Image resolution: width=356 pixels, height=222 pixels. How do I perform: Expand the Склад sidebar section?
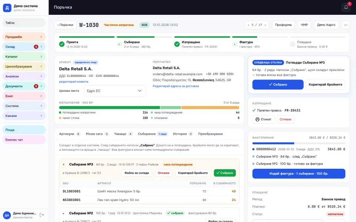coord(24,47)
